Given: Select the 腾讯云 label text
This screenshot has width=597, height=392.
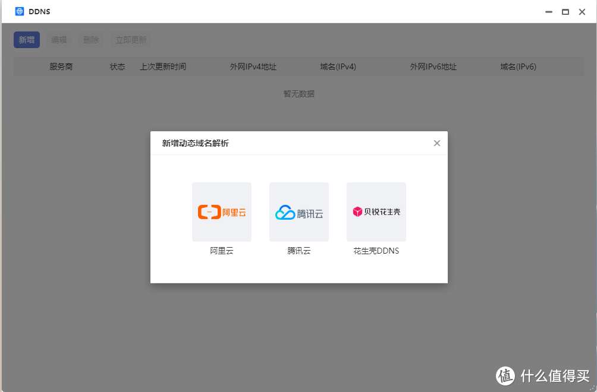Looking at the screenshot, I should [298, 250].
